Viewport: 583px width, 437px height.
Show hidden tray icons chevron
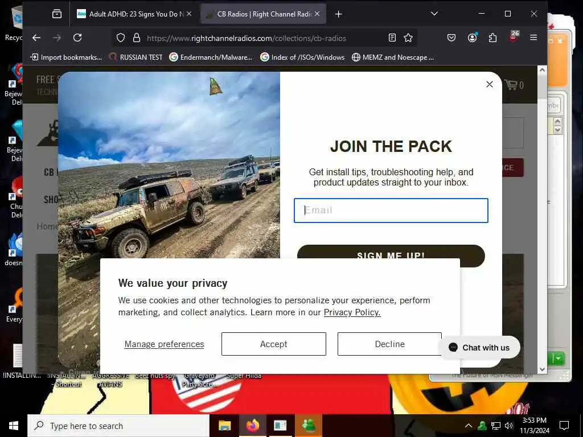click(469, 426)
